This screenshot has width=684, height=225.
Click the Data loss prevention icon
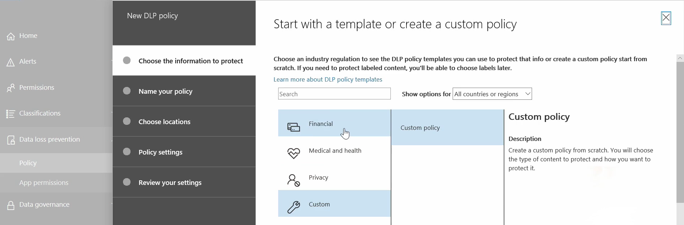[11, 140]
